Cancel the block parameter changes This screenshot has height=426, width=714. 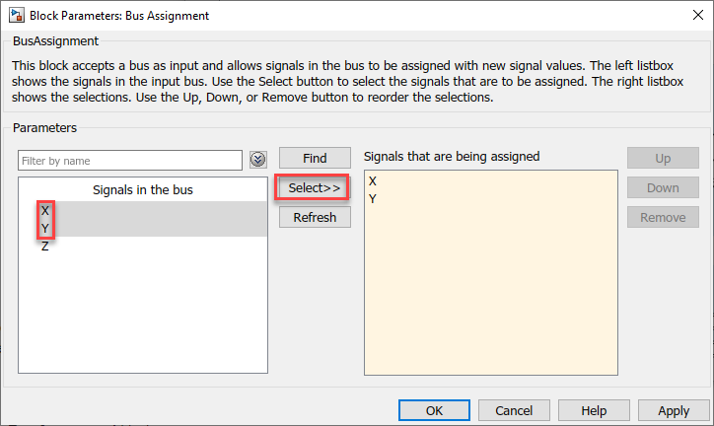(514, 410)
